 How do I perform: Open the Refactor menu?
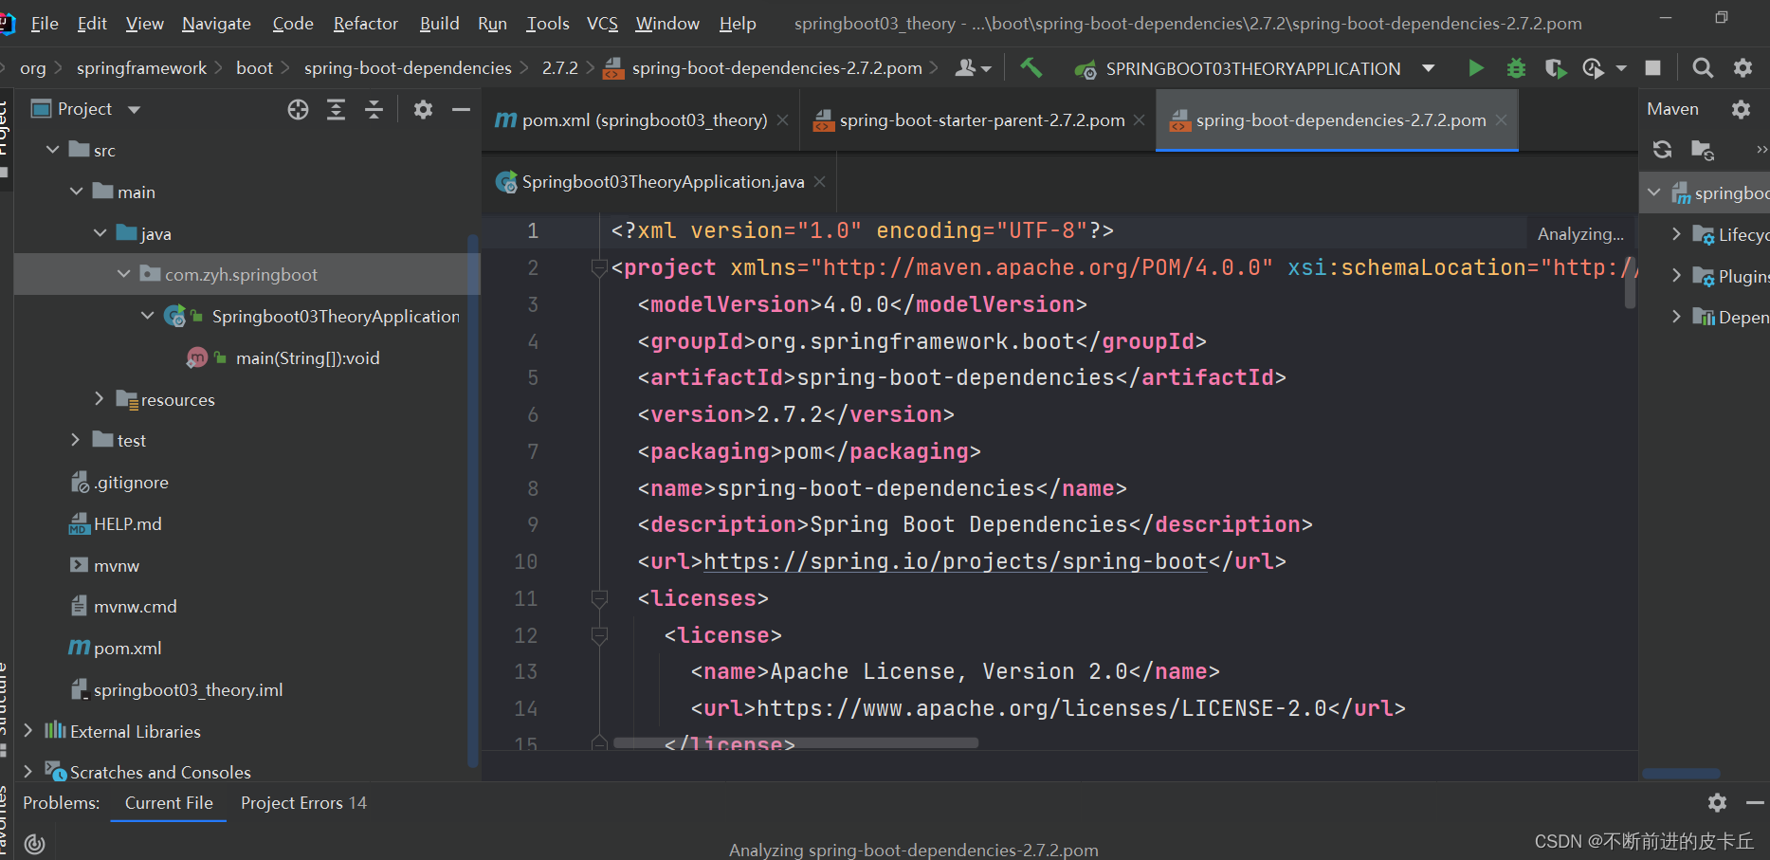pyautogui.click(x=365, y=24)
